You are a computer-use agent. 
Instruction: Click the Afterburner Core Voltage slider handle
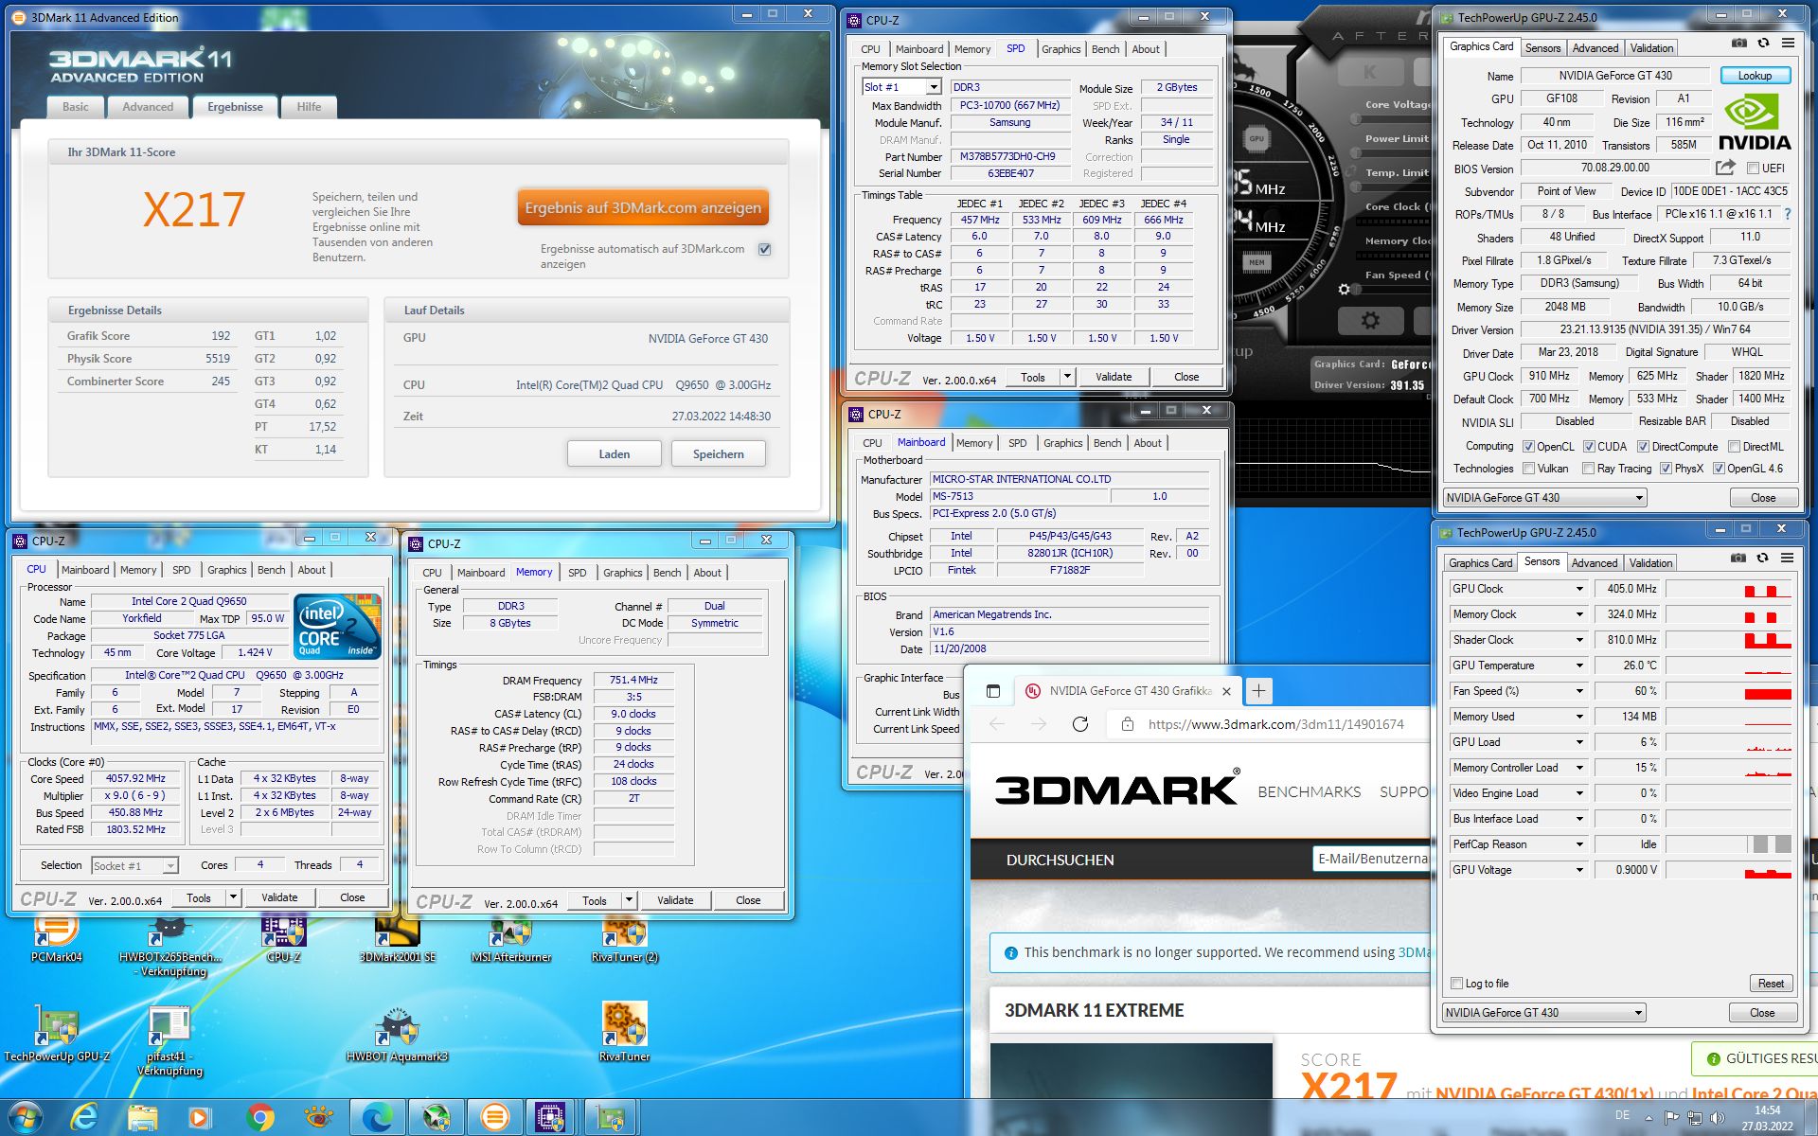[x=1354, y=119]
